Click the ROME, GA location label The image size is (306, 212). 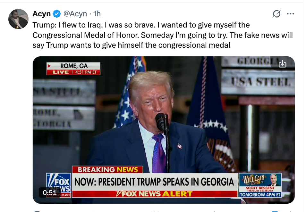[74, 66]
